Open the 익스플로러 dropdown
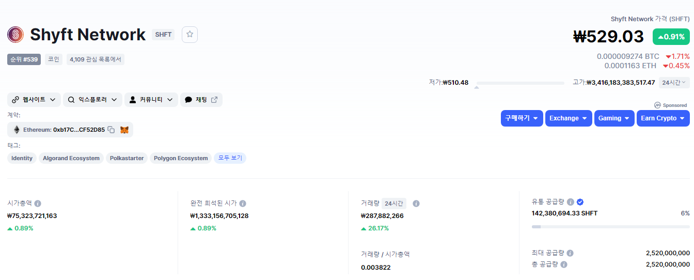694x280 pixels. [93, 100]
